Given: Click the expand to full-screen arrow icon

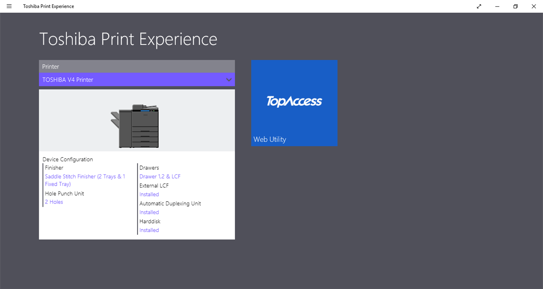Looking at the screenshot, I should [479, 6].
